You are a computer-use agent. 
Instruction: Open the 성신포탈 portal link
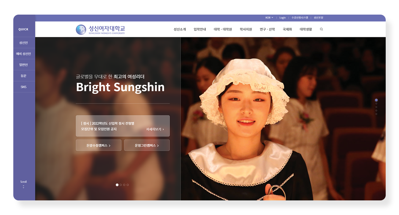coord(318,18)
